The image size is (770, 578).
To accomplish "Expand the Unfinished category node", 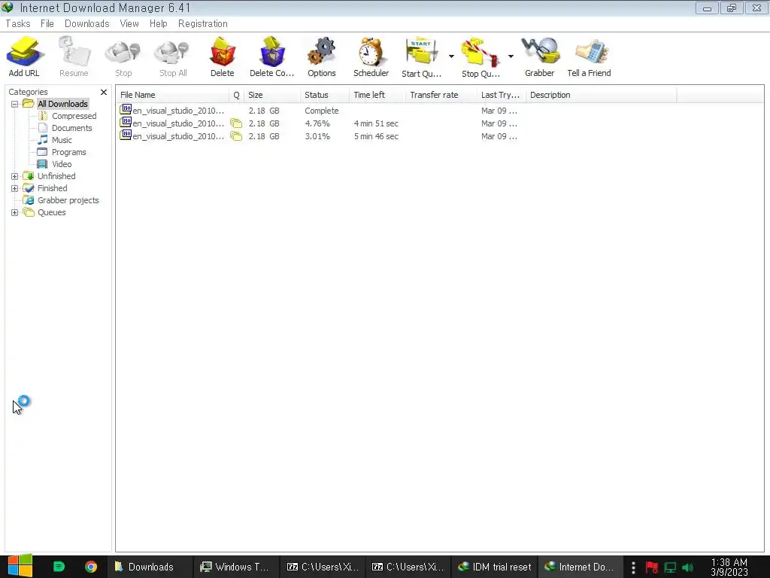I will [x=15, y=176].
